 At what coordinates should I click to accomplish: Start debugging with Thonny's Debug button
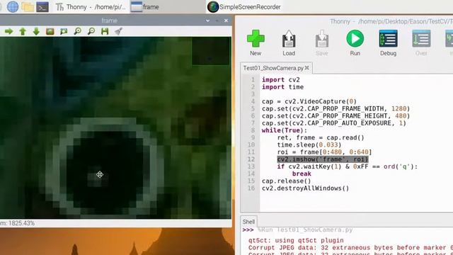[388, 42]
